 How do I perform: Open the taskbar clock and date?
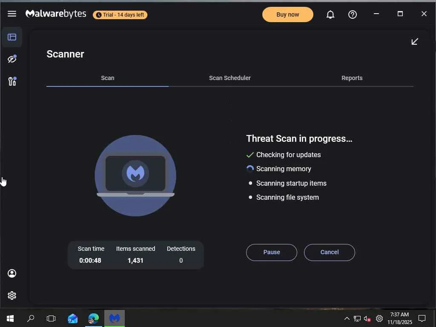[399, 318]
